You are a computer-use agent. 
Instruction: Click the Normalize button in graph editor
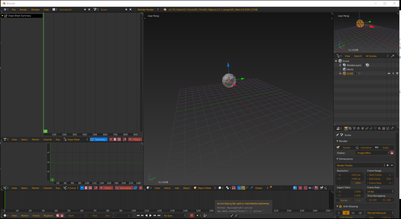tap(123, 188)
